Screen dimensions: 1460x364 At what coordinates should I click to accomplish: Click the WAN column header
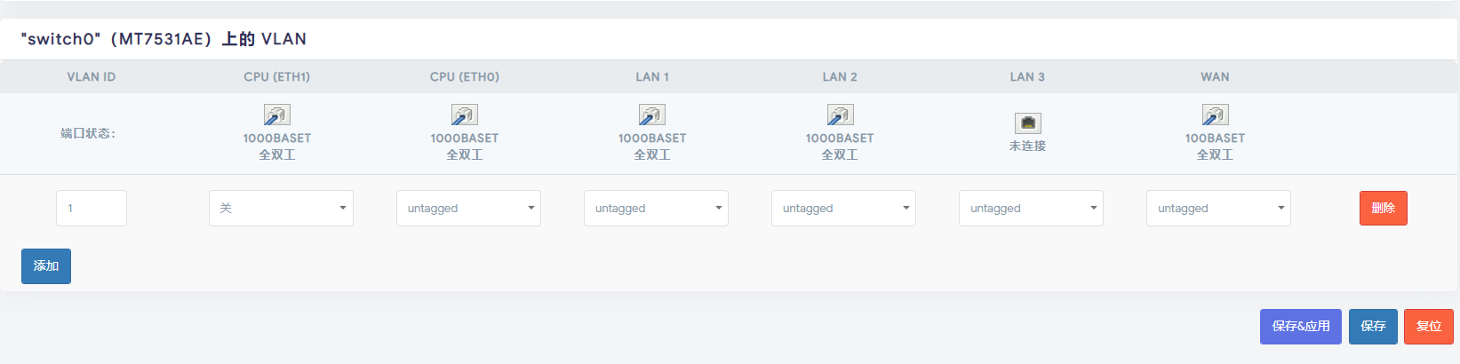click(1215, 76)
